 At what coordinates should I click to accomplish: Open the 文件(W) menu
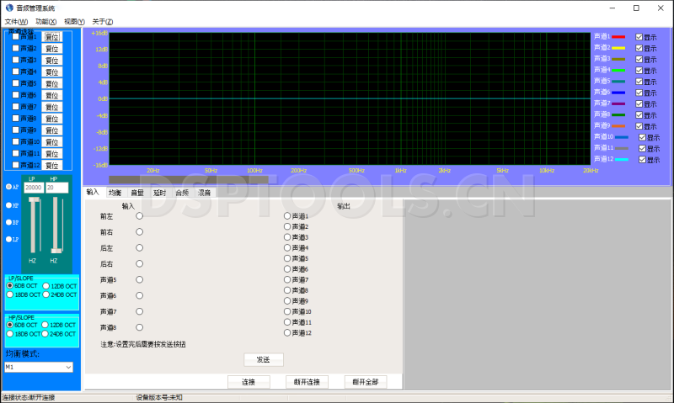click(16, 21)
